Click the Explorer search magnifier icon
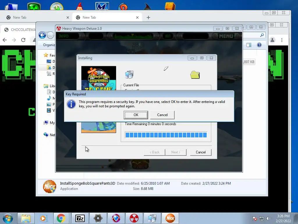The image size is (298, 224). [x=262, y=35]
